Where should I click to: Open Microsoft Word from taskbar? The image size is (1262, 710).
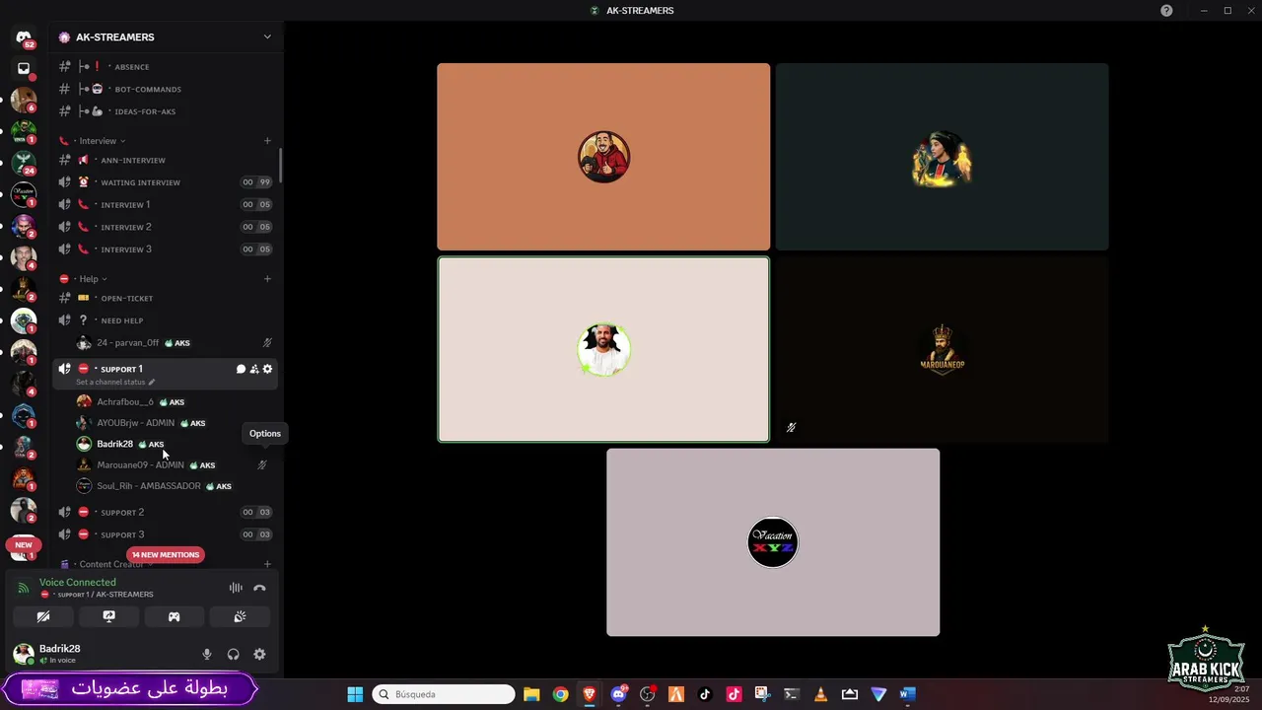click(907, 694)
